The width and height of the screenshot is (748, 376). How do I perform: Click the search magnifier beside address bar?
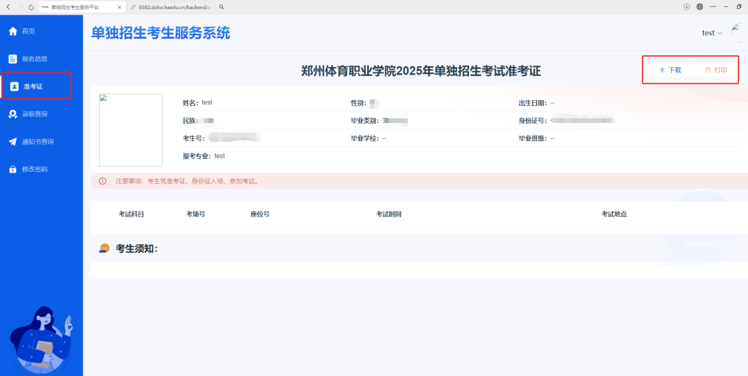tap(221, 7)
